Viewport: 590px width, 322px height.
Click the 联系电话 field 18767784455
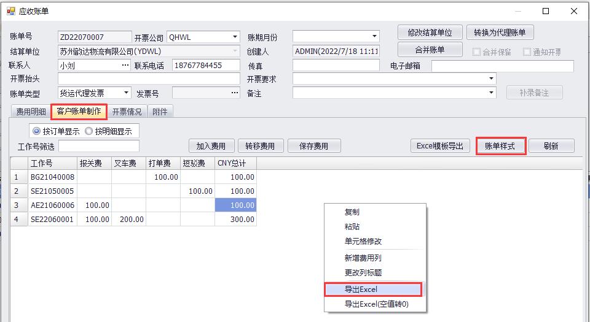[206, 65]
